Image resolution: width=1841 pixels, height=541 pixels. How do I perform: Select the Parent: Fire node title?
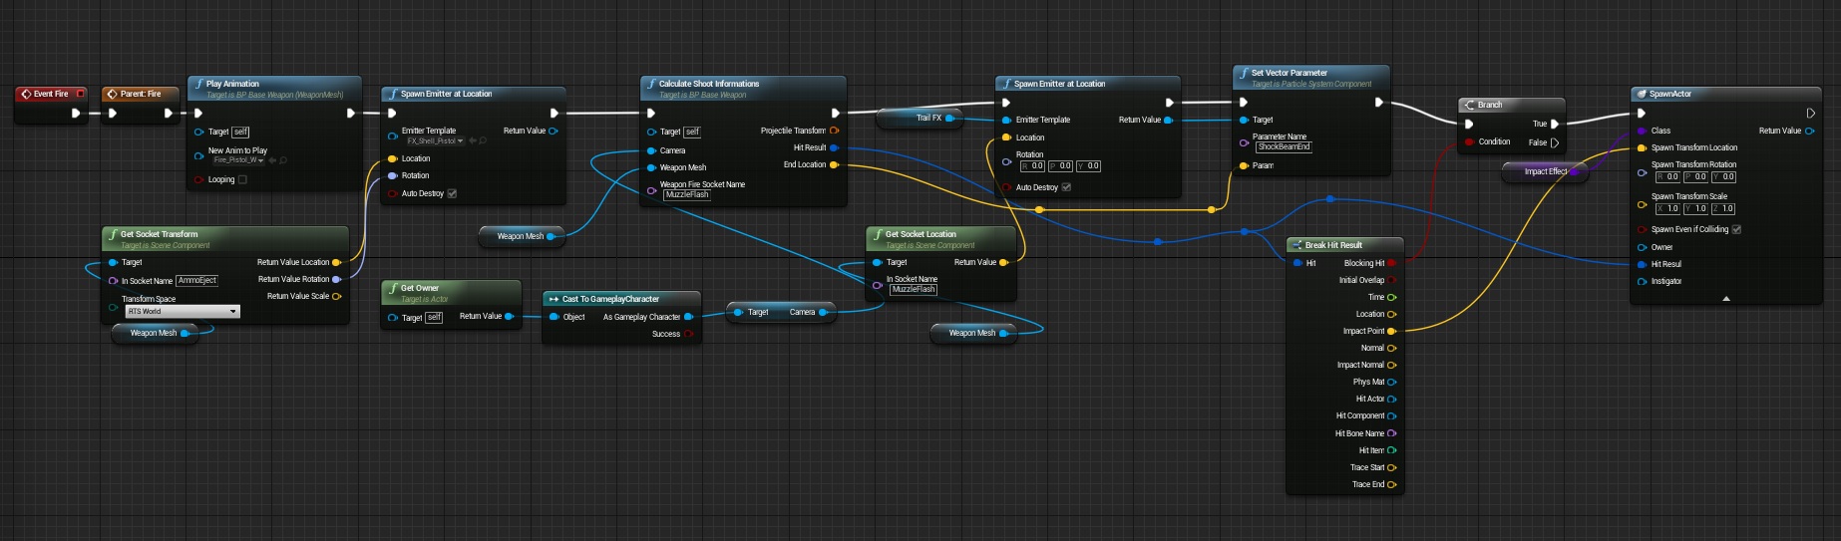[x=141, y=94]
